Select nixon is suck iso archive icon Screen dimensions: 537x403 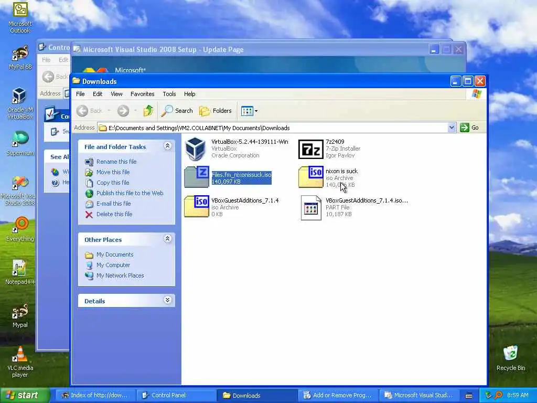[310, 177]
